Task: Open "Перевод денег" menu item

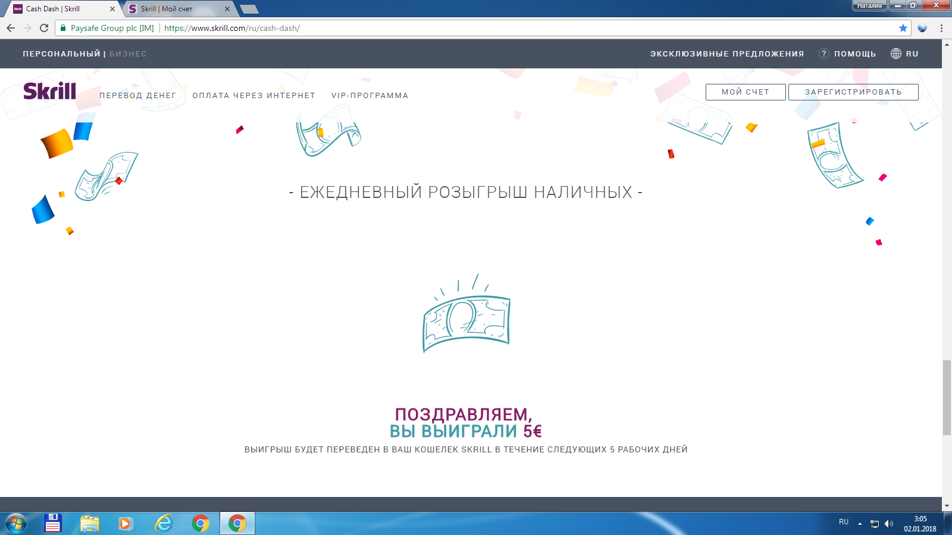Action: (137, 95)
